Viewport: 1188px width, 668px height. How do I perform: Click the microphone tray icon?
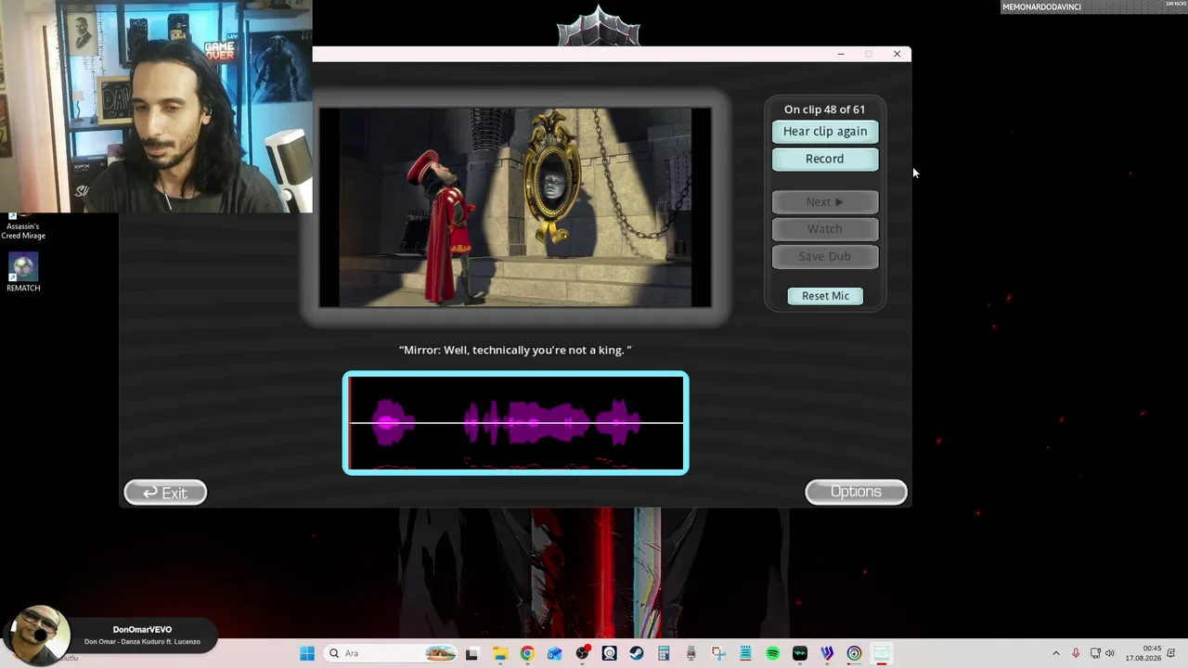tap(1076, 653)
